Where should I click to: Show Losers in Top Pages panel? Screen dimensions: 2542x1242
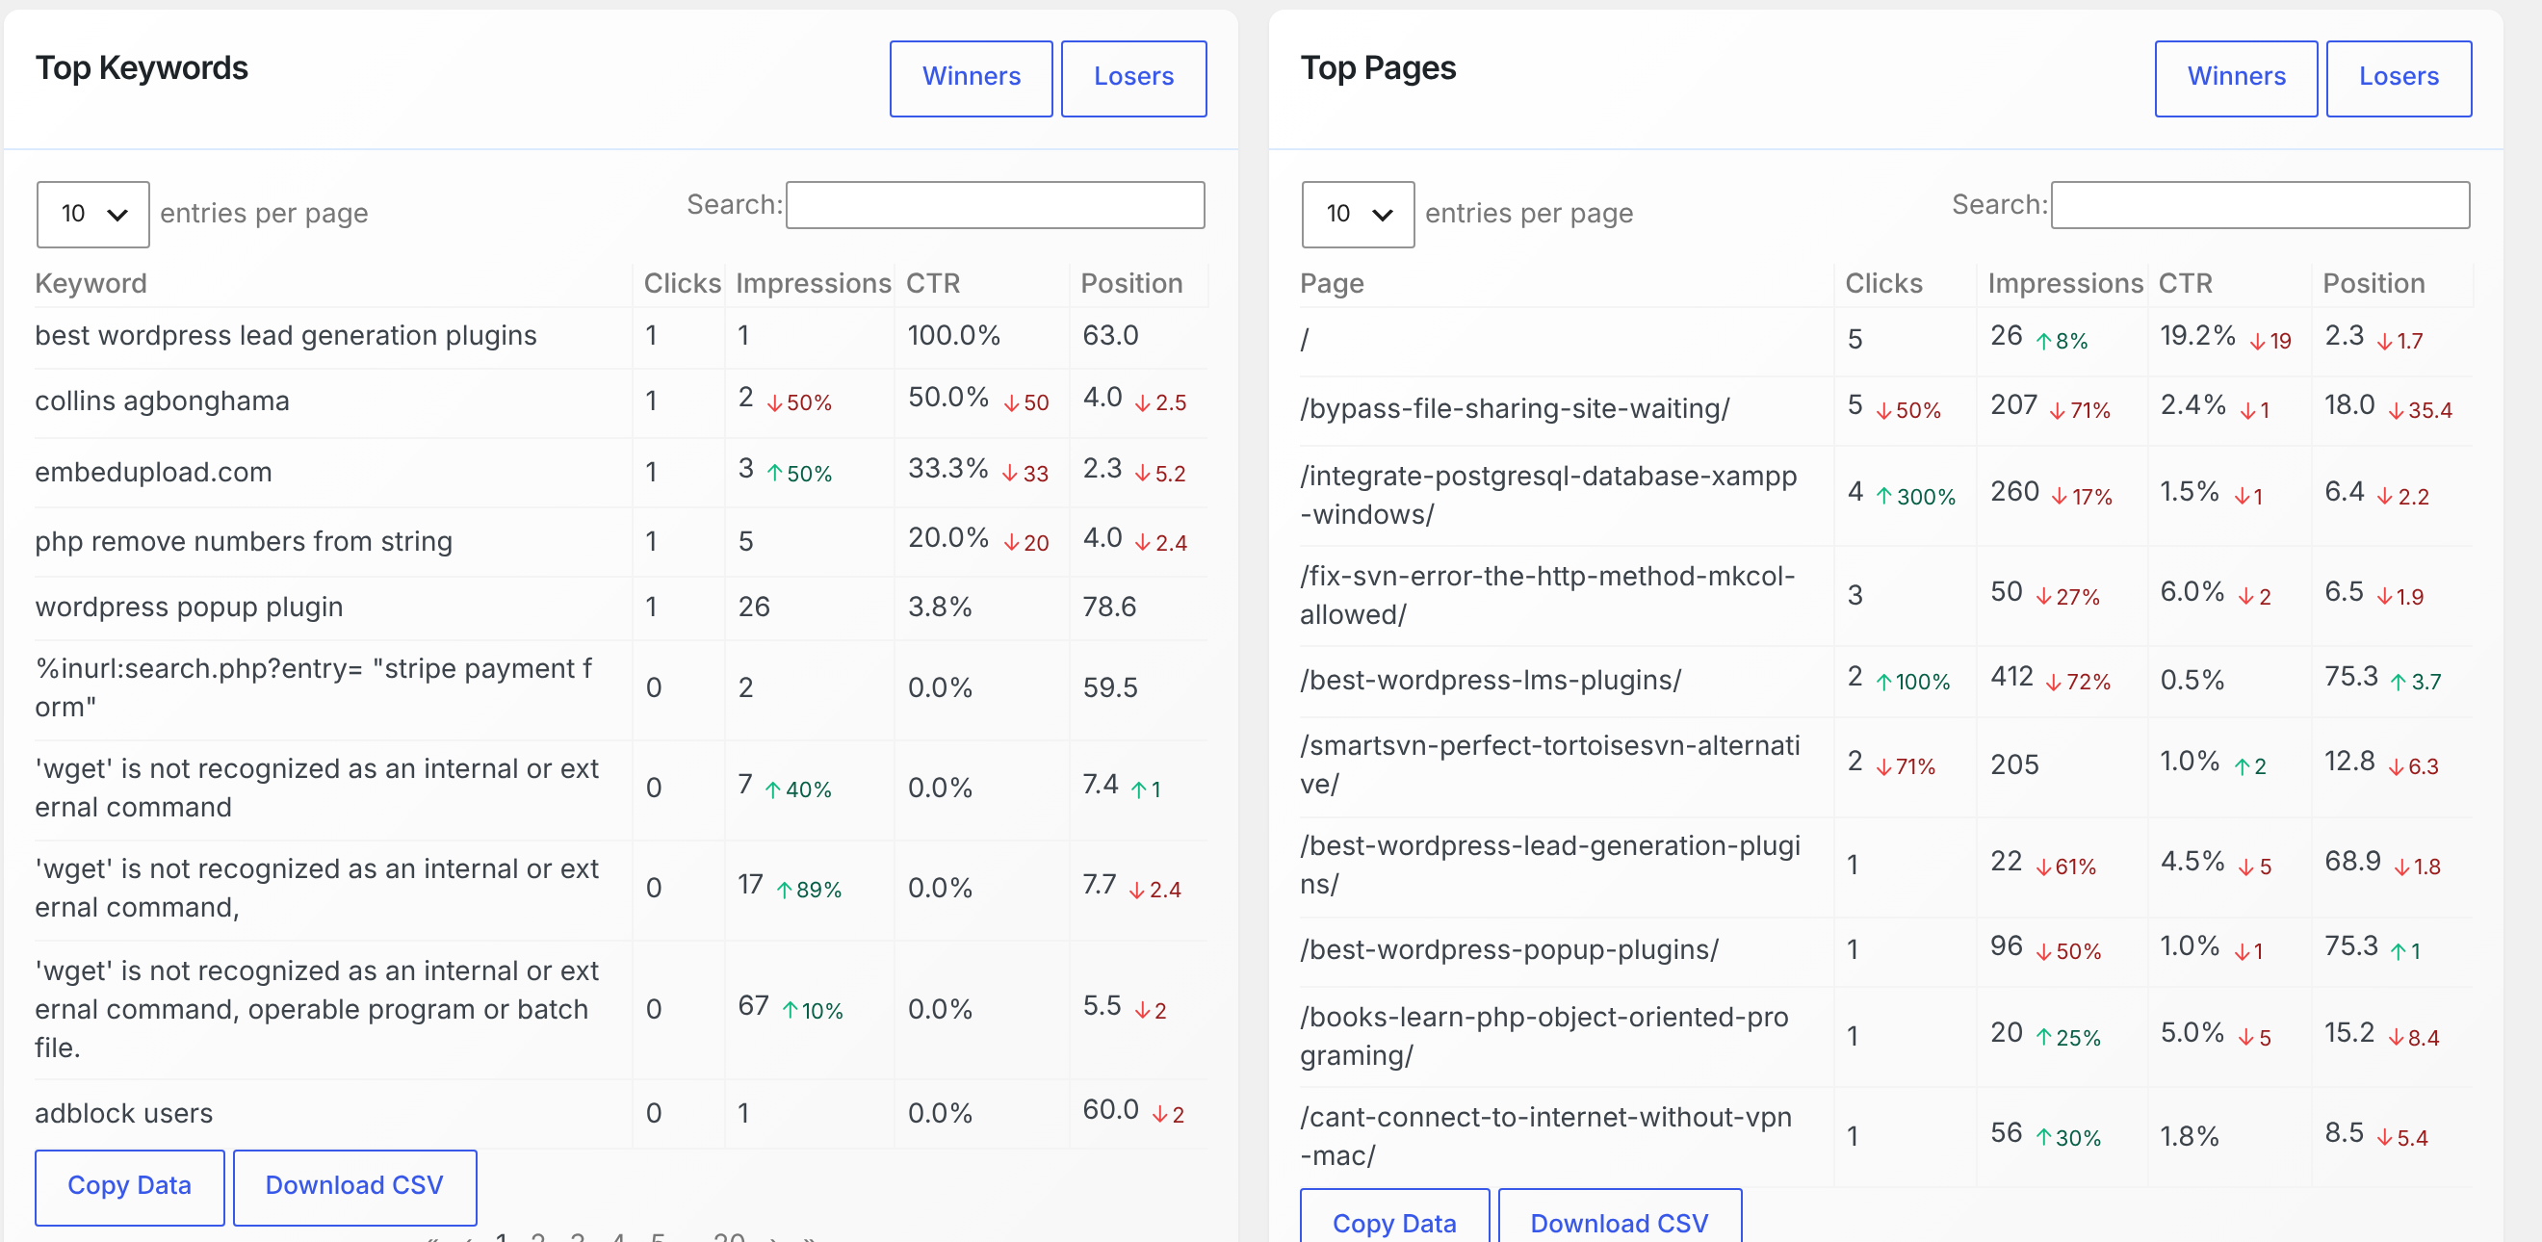coord(2398,78)
